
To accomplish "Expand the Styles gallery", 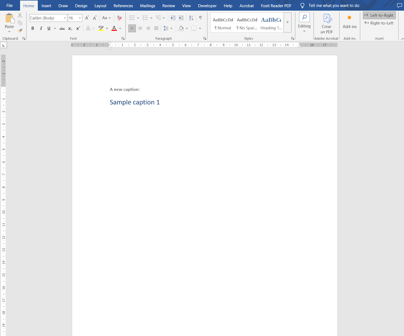I will click(x=288, y=23).
